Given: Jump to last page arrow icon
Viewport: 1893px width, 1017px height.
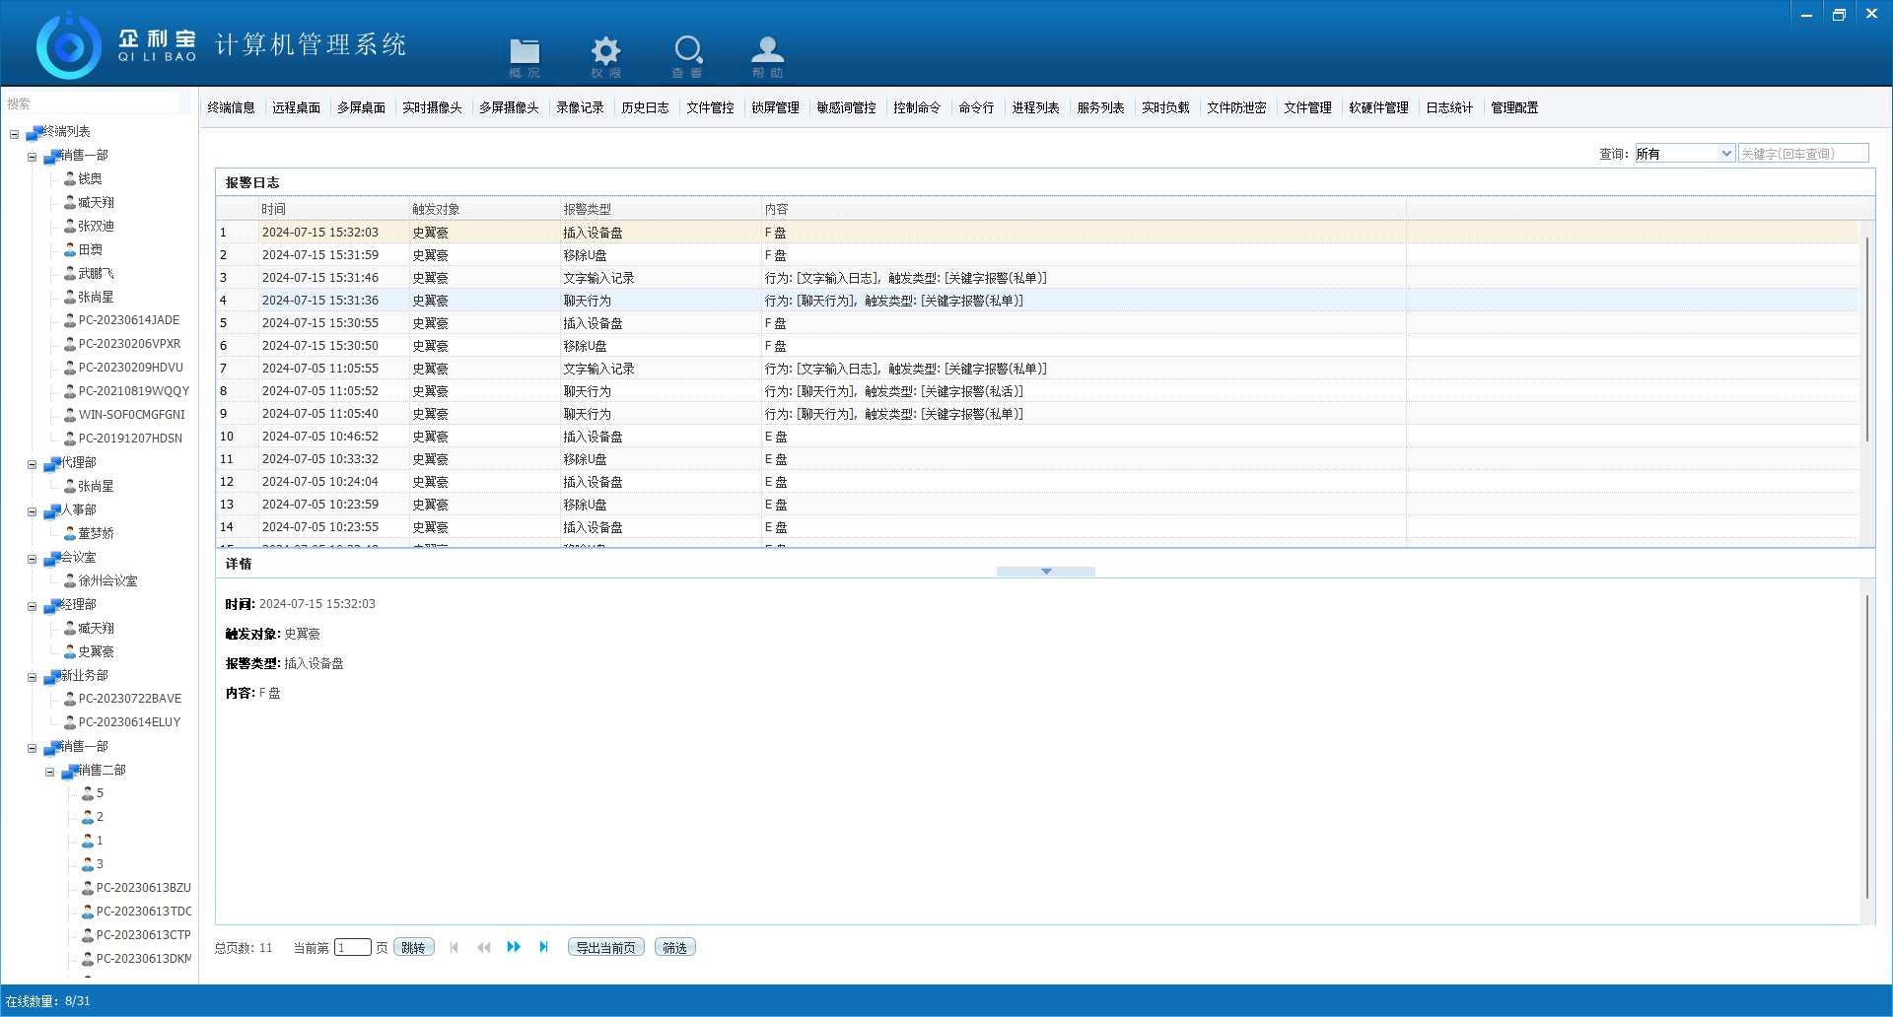Looking at the screenshot, I should [x=543, y=947].
